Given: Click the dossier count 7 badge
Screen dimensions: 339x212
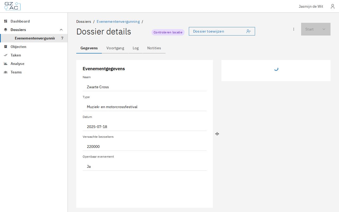Looking at the screenshot, I should [x=62, y=38].
